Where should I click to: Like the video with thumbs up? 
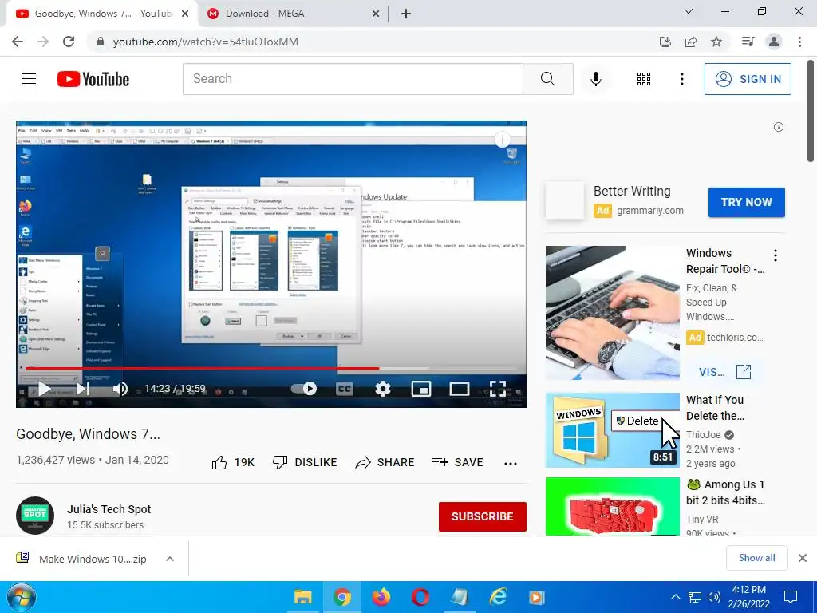click(x=232, y=462)
